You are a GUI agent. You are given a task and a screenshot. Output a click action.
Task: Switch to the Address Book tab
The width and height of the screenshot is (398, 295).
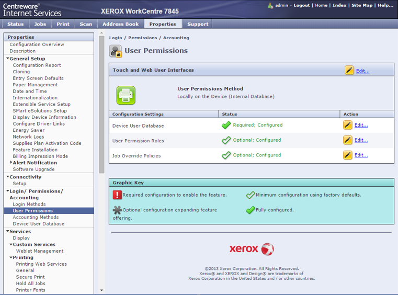(x=121, y=24)
